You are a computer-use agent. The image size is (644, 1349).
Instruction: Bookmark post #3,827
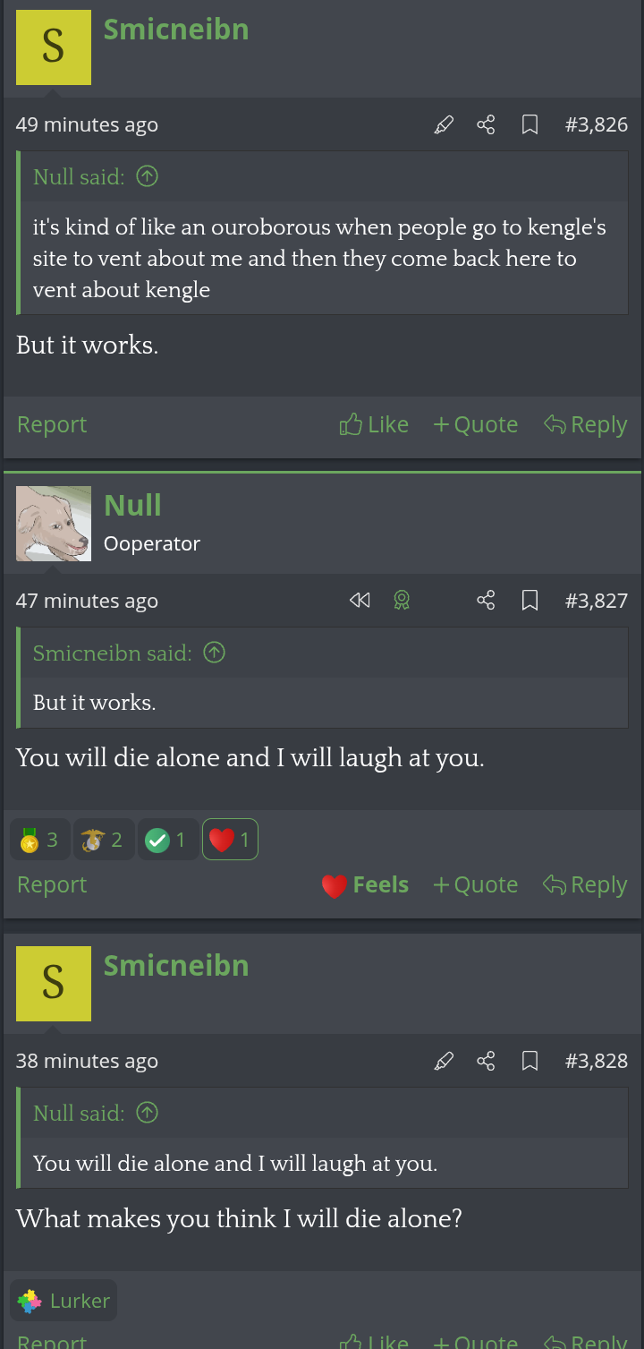click(x=530, y=601)
